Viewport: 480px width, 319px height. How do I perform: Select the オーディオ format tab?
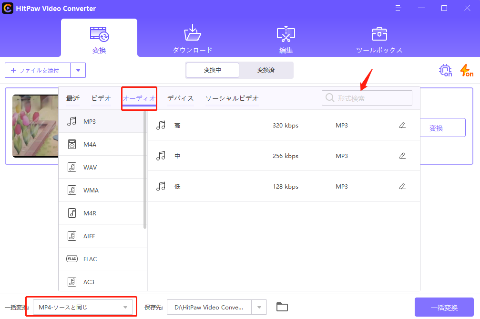point(139,98)
